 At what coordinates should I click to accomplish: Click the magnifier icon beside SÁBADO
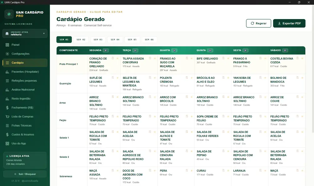[285, 50]
